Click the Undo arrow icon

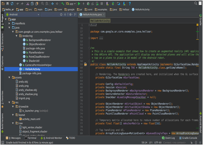point(18,3)
